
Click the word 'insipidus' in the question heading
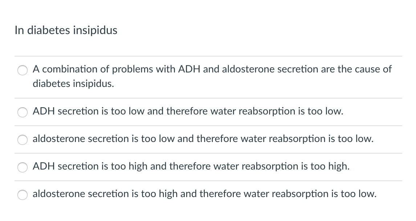(x=95, y=30)
